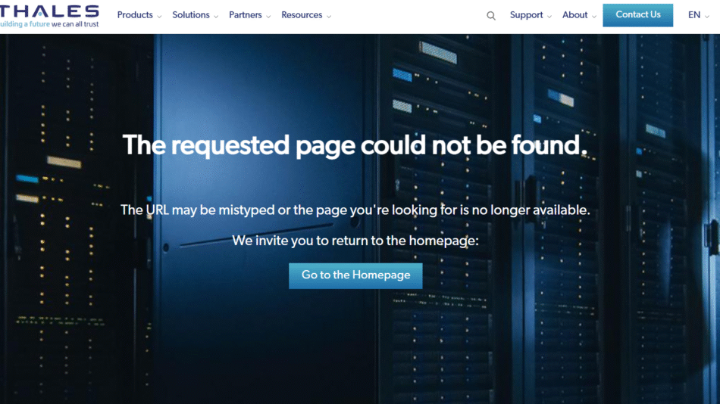Open the Products menu
Image resolution: width=720 pixels, height=404 pixels.
click(x=134, y=15)
